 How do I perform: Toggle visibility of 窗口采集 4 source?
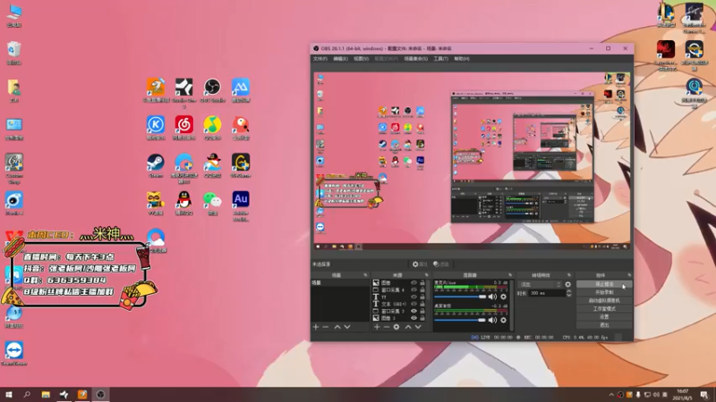click(x=413, y=289)
